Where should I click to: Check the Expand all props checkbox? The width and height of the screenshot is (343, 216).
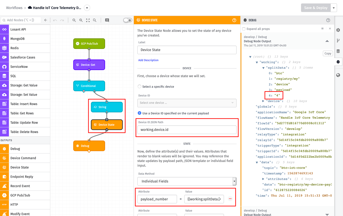[244, 29]
